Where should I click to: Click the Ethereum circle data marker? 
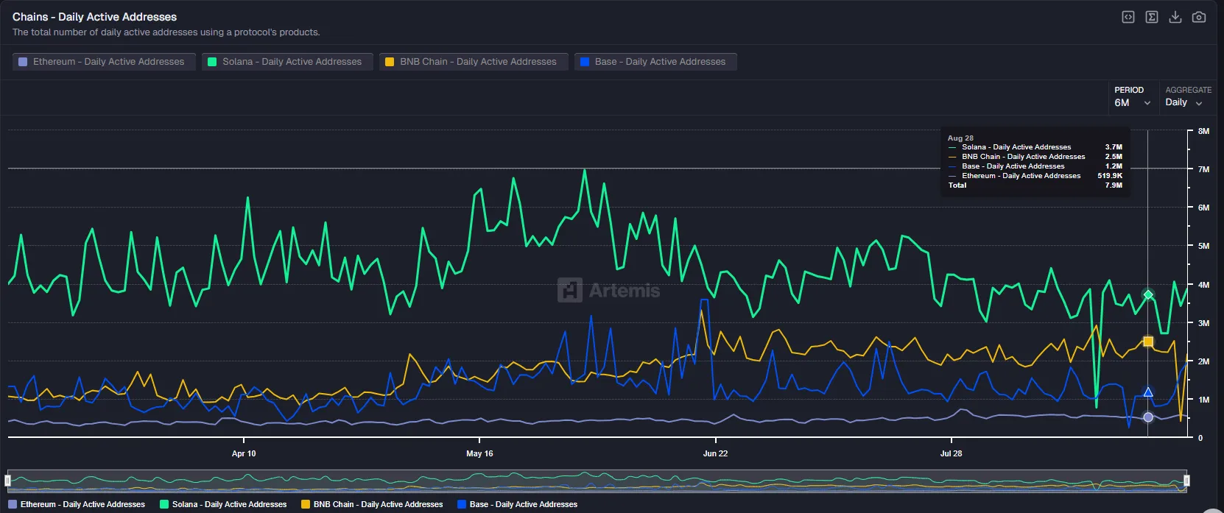1148,417
